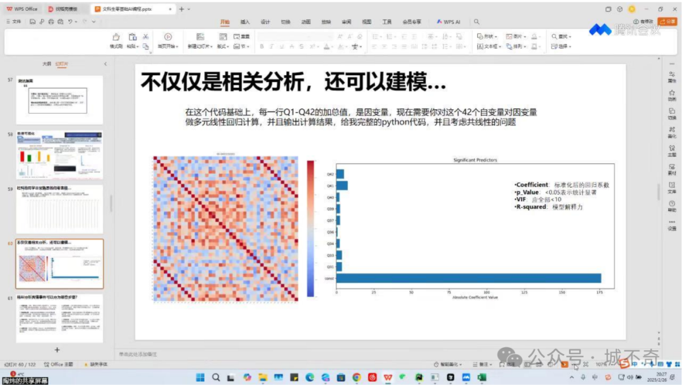Click the Undo arrow icon

click(70, 21)
